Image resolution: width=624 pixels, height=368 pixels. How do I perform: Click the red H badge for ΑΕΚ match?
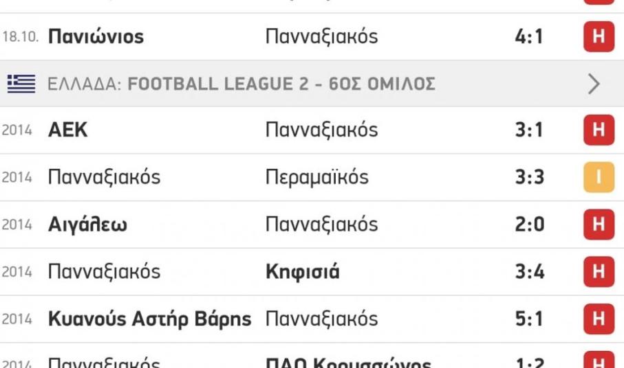click(598, 130)
